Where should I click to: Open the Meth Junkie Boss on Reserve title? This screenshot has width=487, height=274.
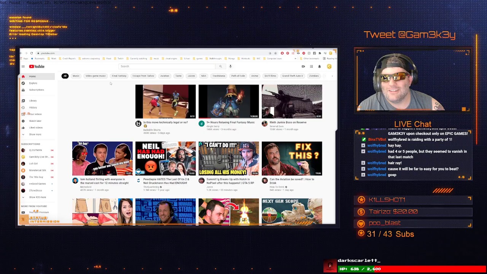(288, 123)
